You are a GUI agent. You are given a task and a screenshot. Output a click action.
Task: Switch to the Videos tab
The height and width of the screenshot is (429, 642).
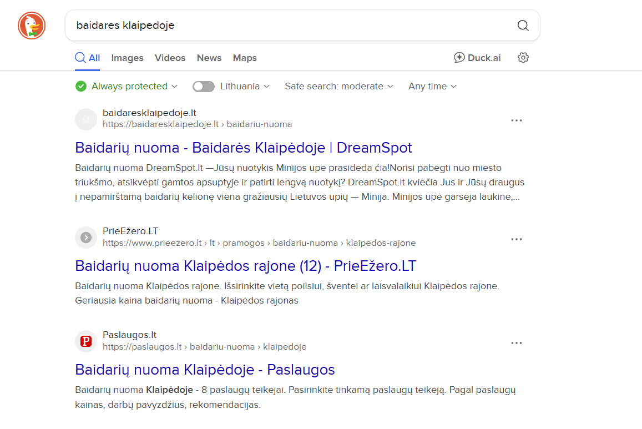coord(170,58)
